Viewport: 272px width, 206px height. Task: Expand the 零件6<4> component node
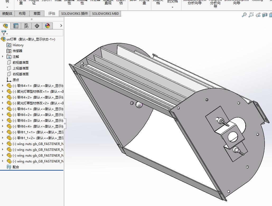(2, 126)
